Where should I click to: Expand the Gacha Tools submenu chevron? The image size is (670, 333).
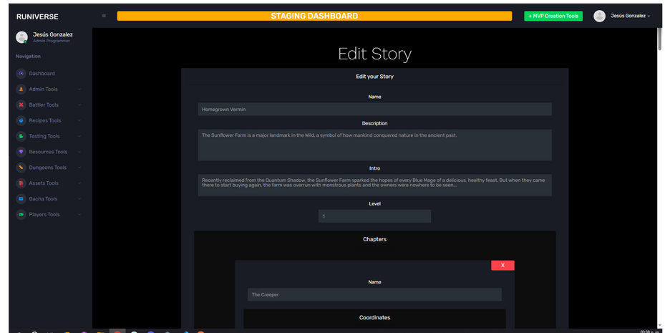79,199
